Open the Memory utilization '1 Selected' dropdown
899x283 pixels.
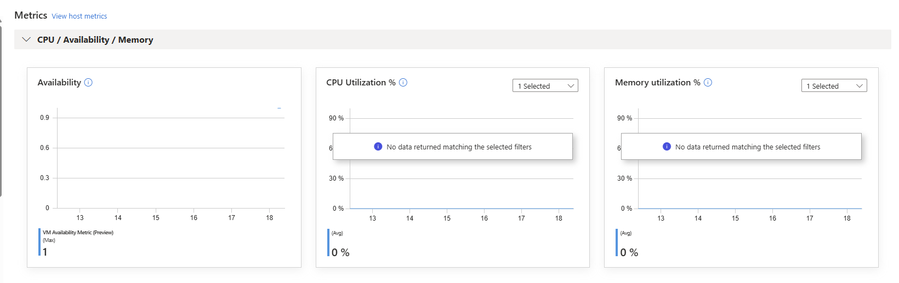(834, 86)
